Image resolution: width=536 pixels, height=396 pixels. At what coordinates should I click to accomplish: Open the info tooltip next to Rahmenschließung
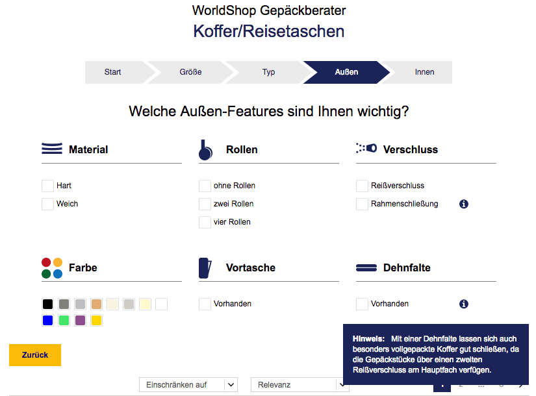tap(463, 204)
